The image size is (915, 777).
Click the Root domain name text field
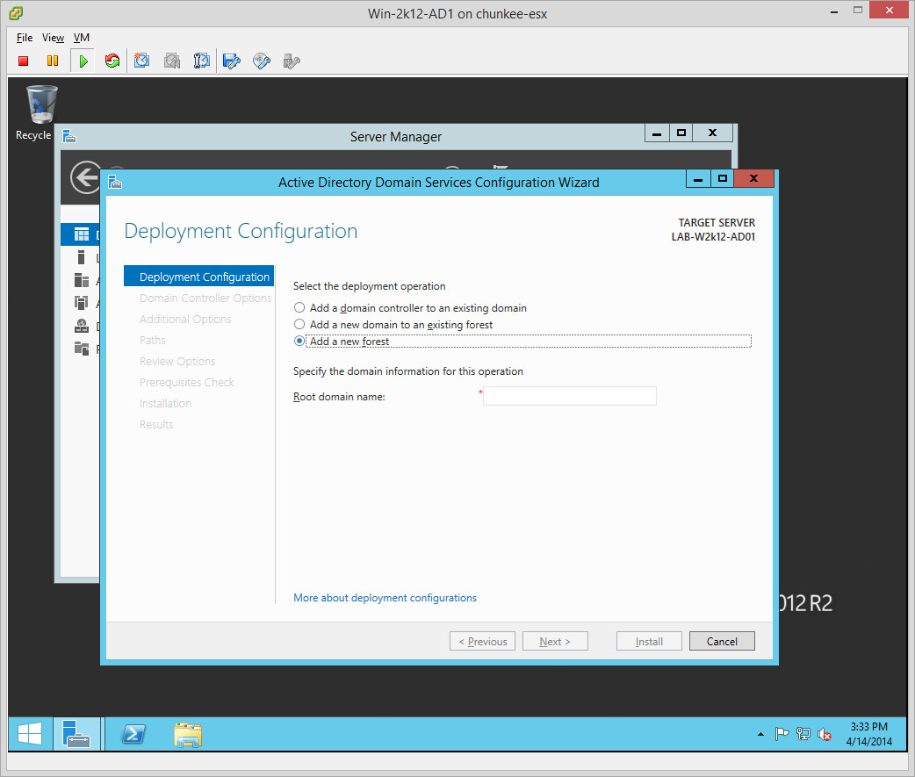[x=569, y=396]
